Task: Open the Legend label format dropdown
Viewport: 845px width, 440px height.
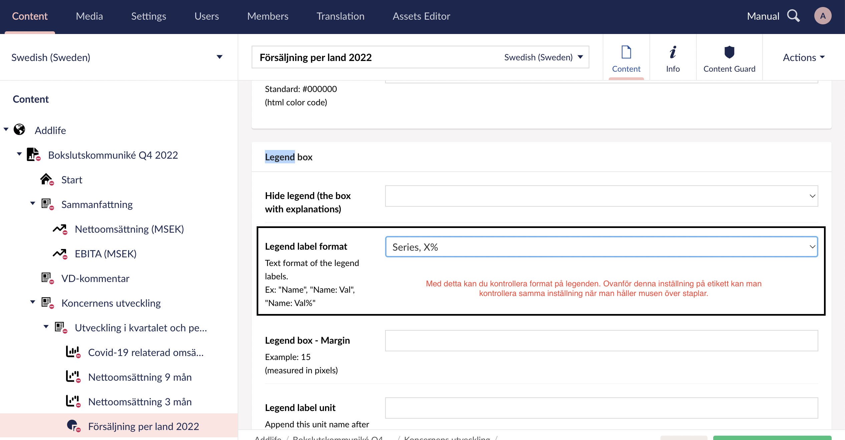Action: [601, 247]
